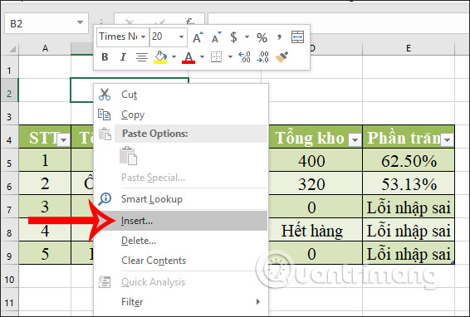Select column A header
This screenshot has height=317, width=470.
pos(45,48)
